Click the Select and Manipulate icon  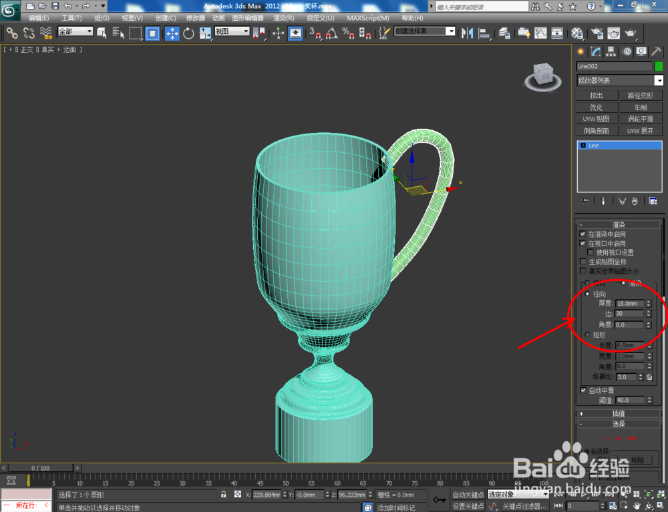click(278, 33)
